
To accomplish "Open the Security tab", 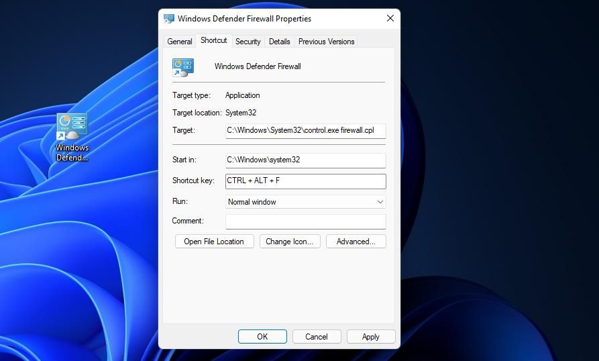I will pyautogui.click(x=248, y=41).
